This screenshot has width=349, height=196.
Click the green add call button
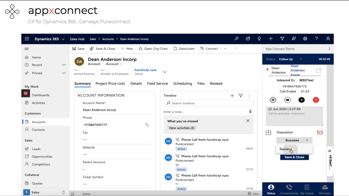coord(302,100)
